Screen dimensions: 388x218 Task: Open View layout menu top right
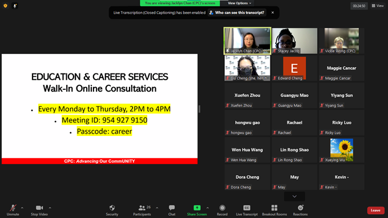(x=378, y=6)
